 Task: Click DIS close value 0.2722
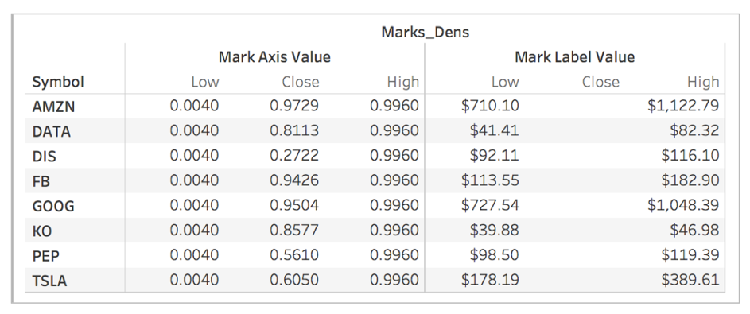point(294,155)
